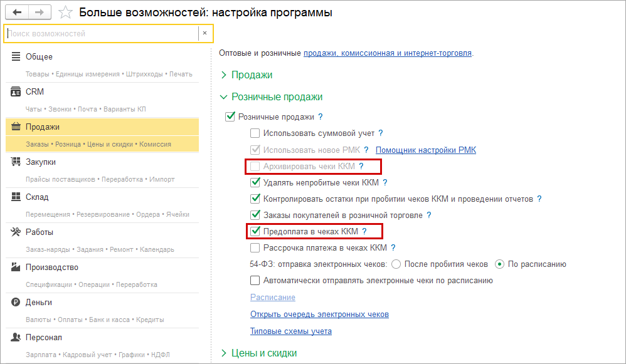
Task: Click the Работы tools icon
Action: (x=16, y=232)
